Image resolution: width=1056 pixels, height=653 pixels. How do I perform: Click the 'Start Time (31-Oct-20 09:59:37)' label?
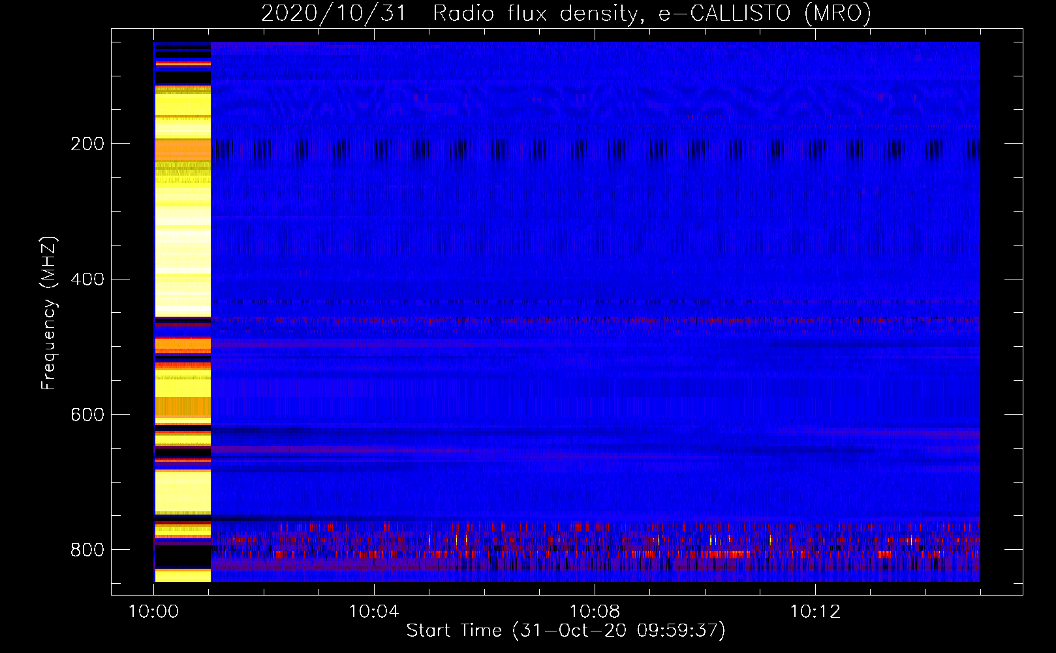tap(566, 631)
